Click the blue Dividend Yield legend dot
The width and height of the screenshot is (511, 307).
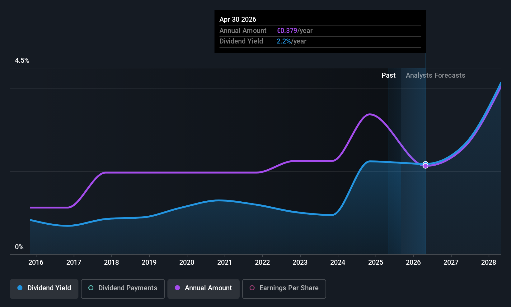click(x=20, y=288)
